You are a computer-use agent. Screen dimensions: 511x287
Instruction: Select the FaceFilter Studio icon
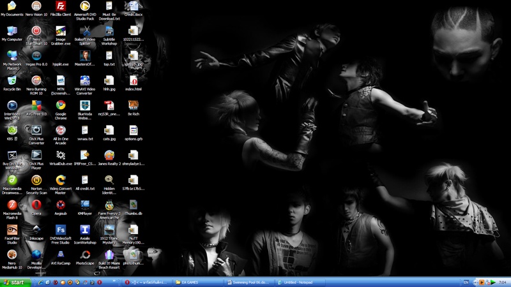pyautogui.click(x=12, y=235)
